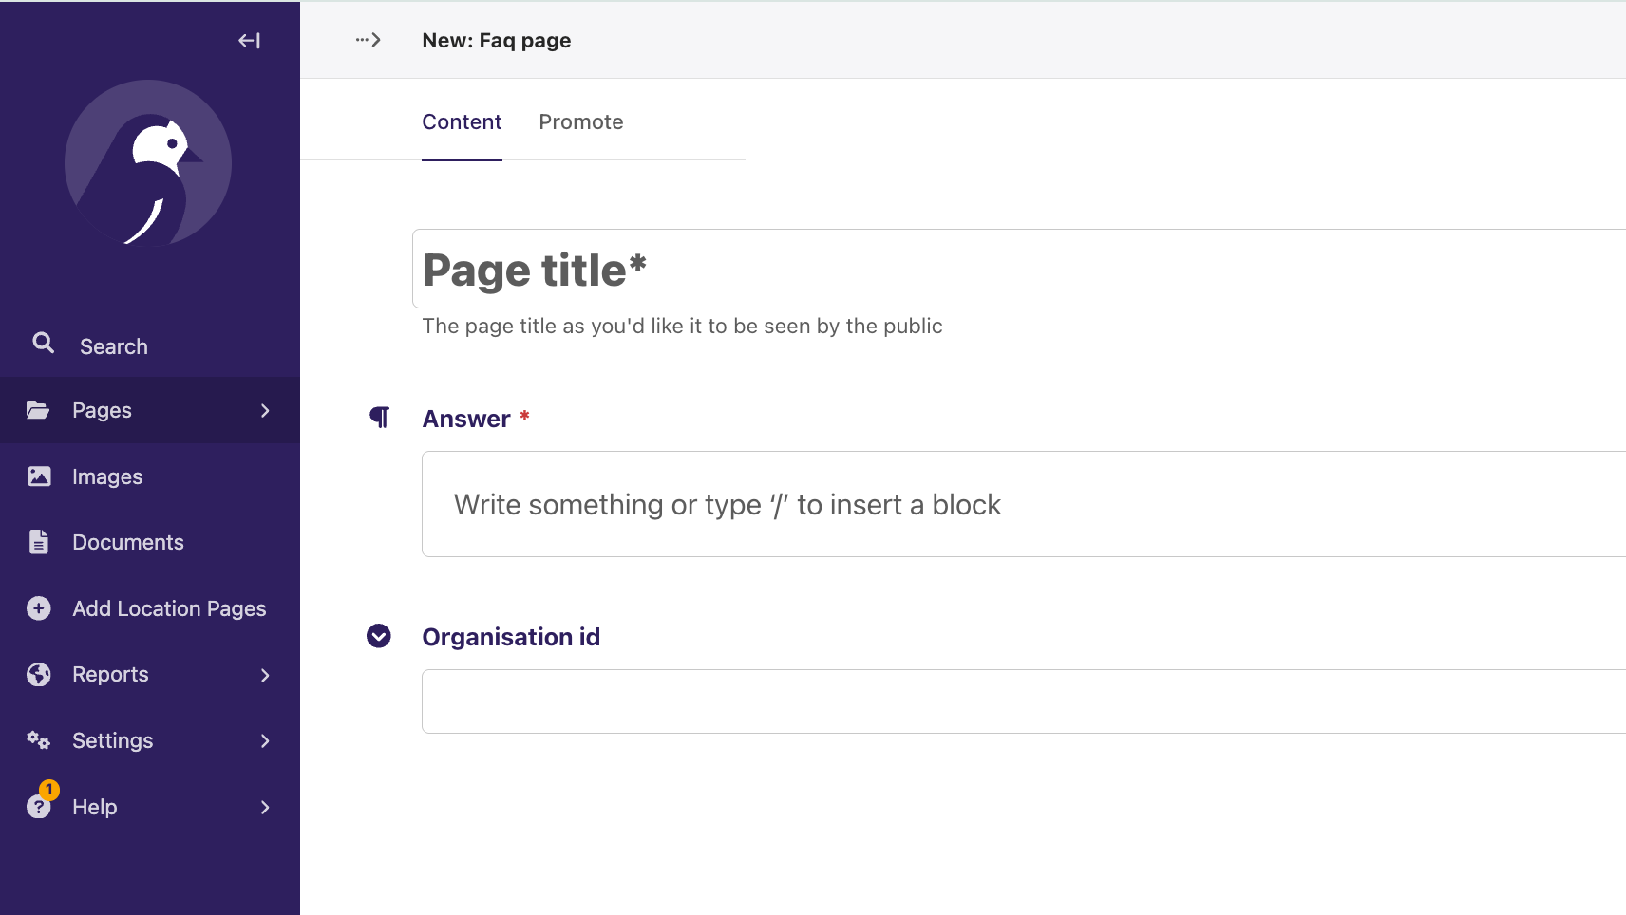Click the Images picture icon

39,476
